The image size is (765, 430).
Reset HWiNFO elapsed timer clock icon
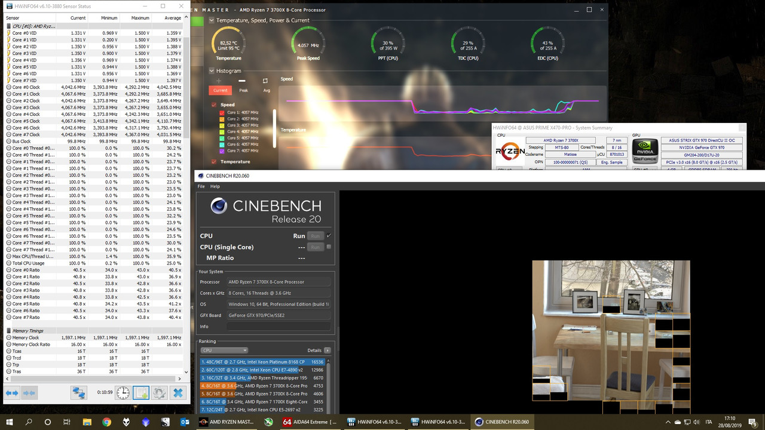123,392
